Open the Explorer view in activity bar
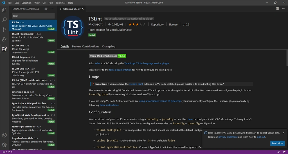The height and width of the screenshot is (154, 288). (x=4, y=10)
